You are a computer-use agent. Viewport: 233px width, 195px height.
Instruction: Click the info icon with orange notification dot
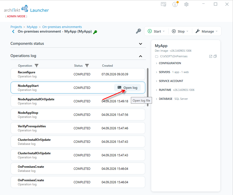[175, 4]
